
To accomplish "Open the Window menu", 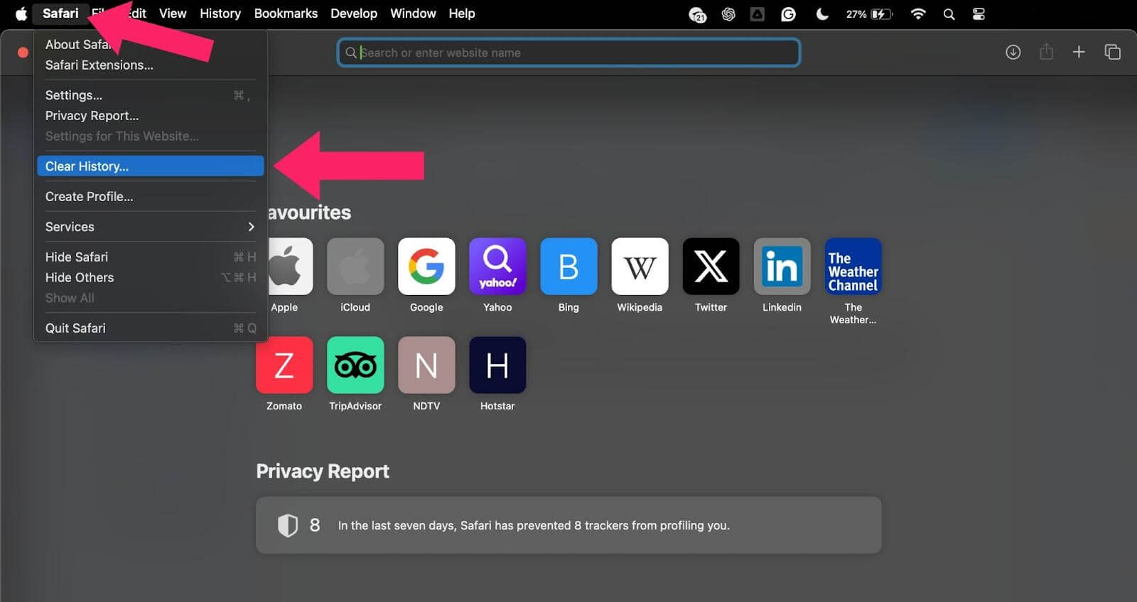I will (x=413, y=14).
